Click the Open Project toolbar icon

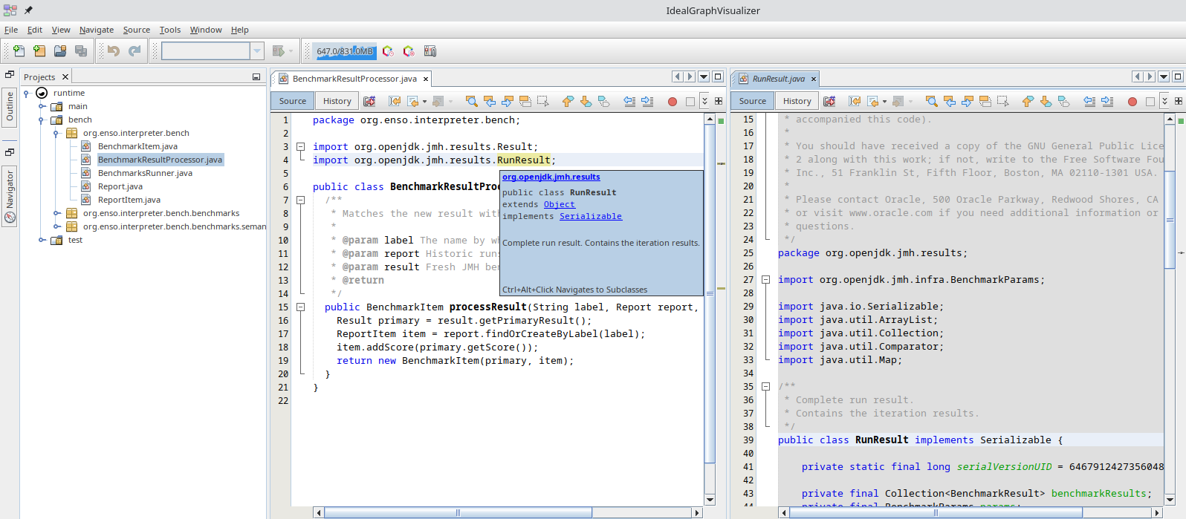tap(60, 50)
